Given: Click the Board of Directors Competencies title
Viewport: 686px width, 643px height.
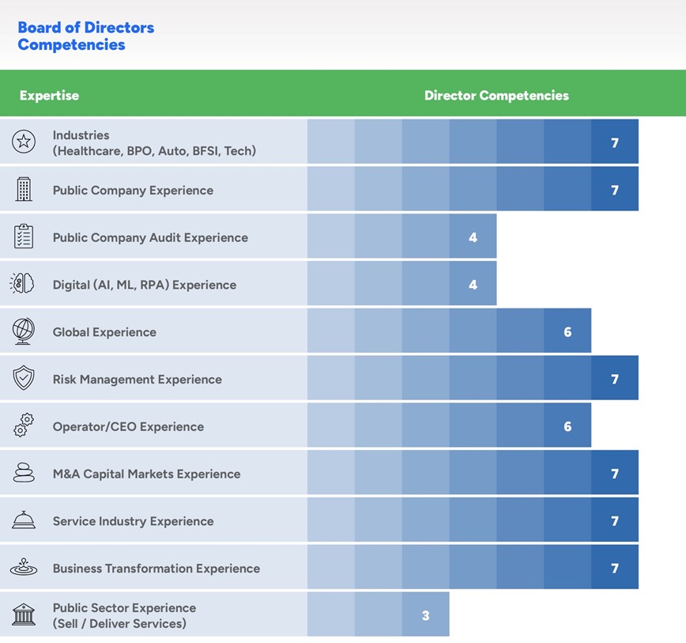Looking at the screenshot, I should (85, 36).
